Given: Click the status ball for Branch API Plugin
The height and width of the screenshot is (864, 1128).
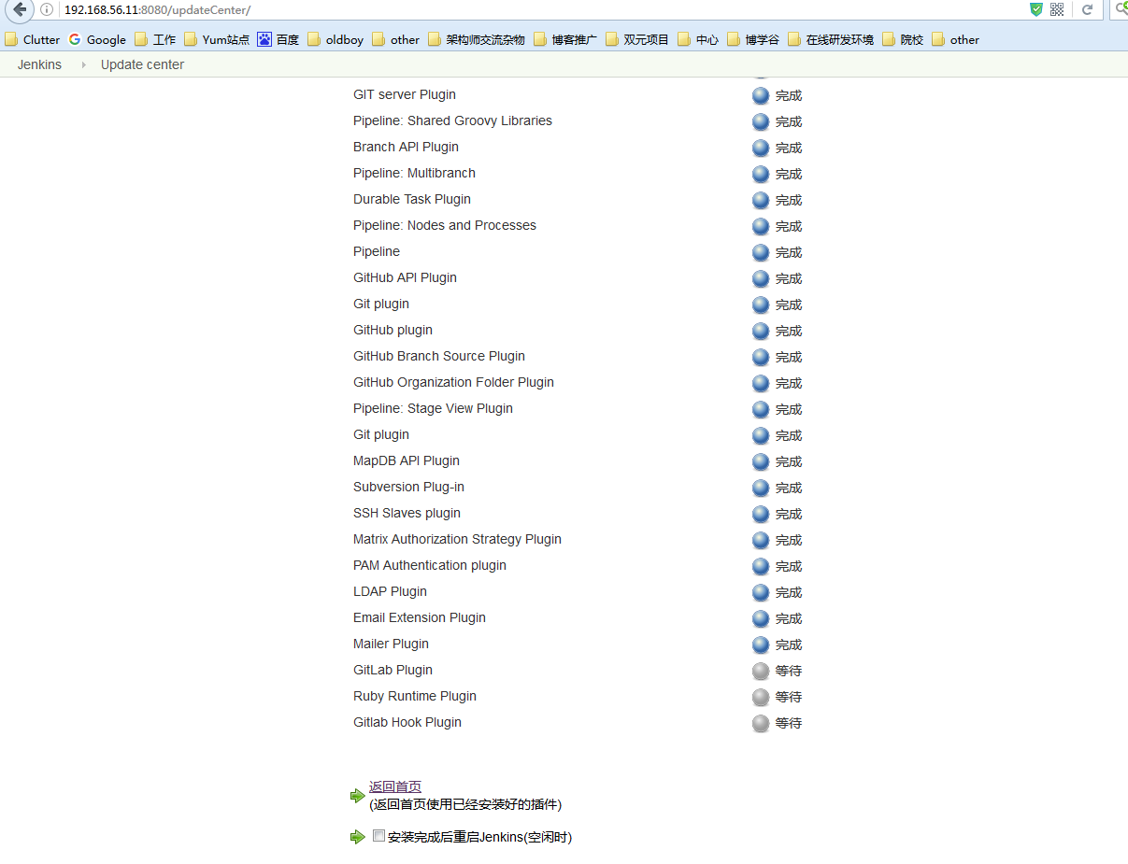Looking at the screenshot, I should pyautogui.click(x=761, y=148).
